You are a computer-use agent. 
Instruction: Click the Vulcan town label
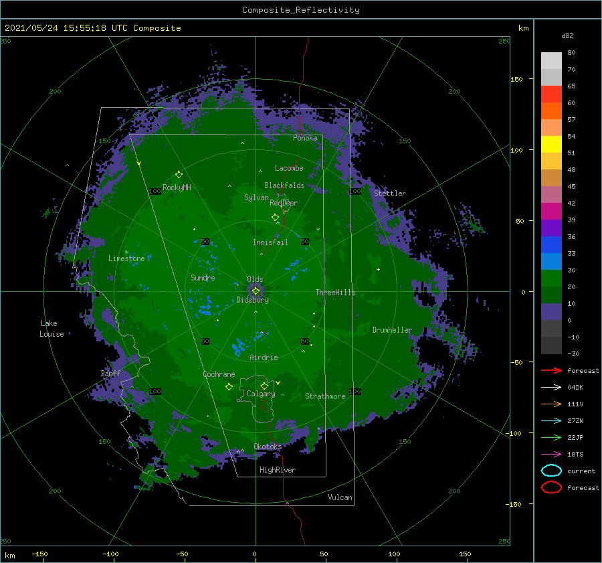point(340,497)
